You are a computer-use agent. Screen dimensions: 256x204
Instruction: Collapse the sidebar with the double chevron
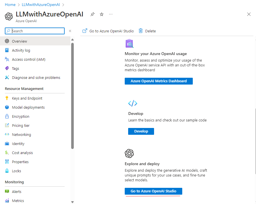70,31
